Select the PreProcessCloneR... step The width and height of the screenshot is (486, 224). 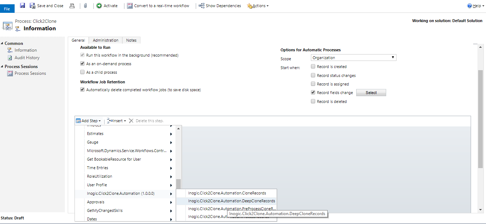[x=227, y=209]
